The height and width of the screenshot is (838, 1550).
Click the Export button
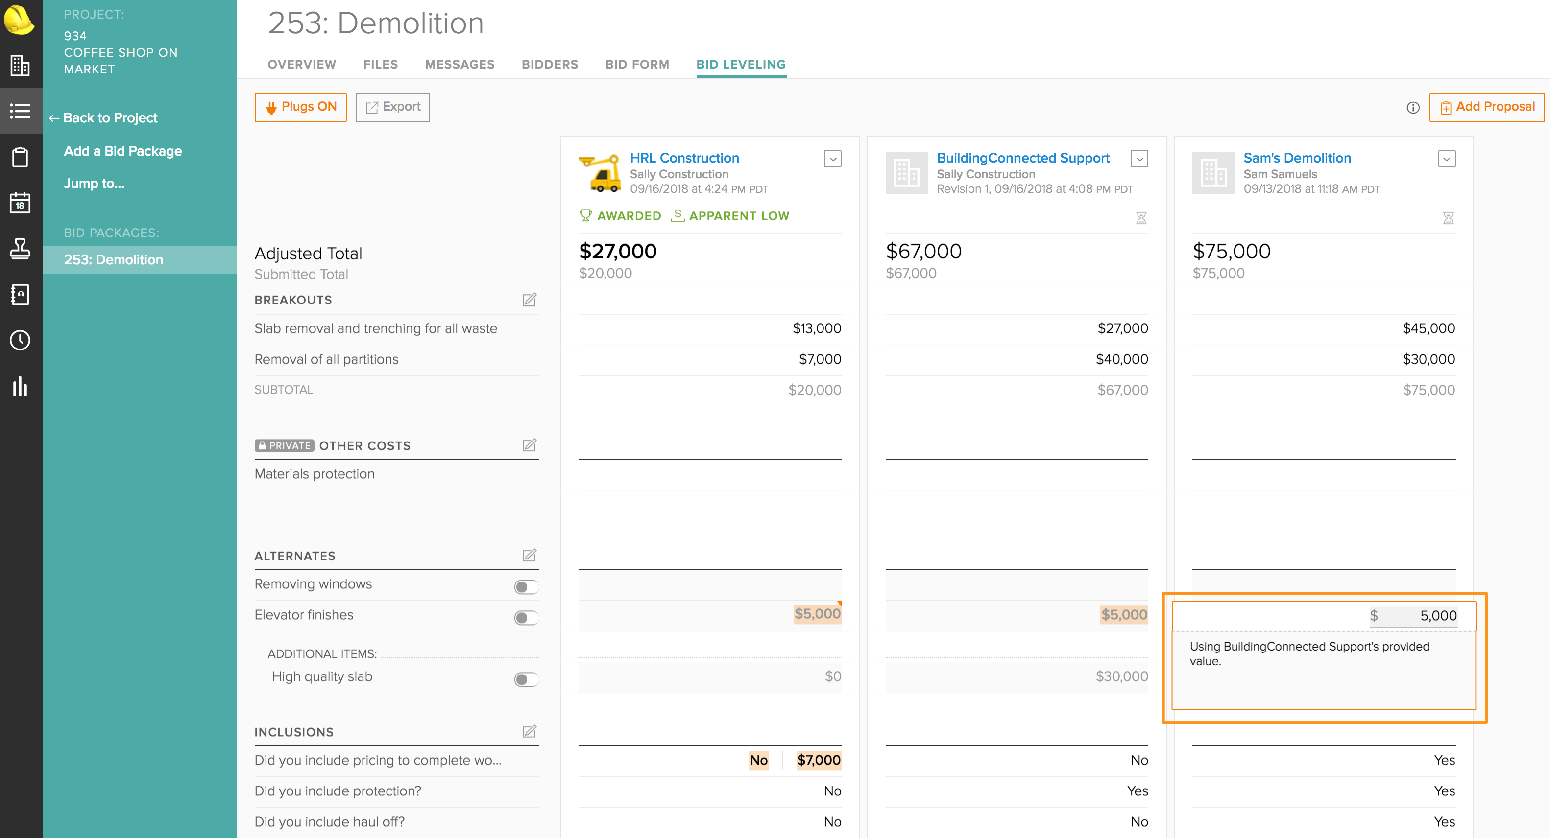pos(392,107)
